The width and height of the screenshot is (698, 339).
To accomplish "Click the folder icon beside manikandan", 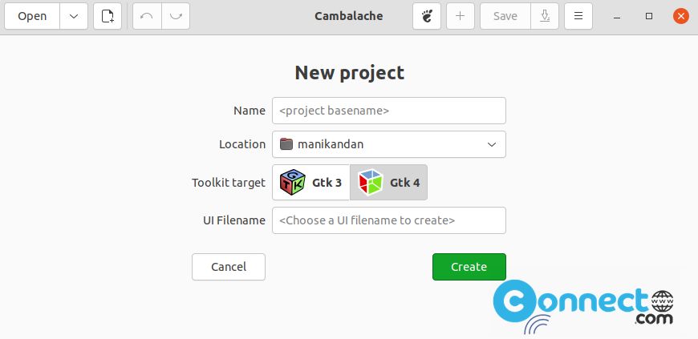I will pyautogui.click(x=286, y=144).
